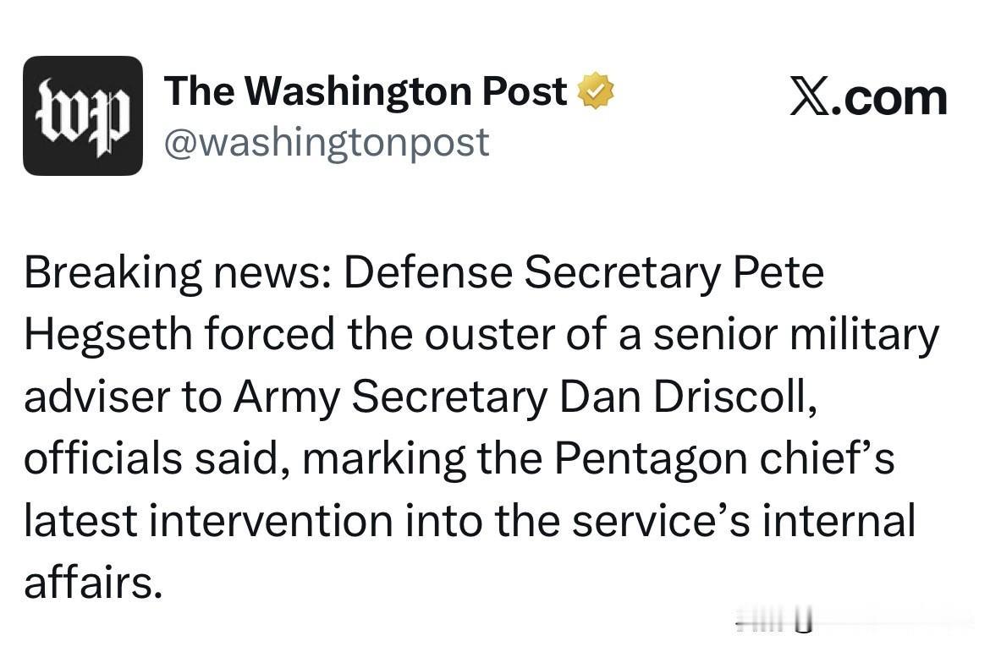Open the Washington Post profile avatar
990x652 pixels.
point(83,116)
